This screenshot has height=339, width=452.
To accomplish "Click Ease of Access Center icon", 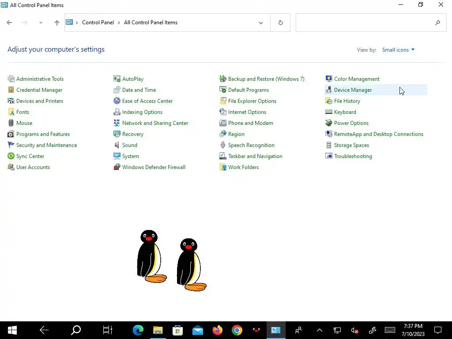I will pos(117,101).
